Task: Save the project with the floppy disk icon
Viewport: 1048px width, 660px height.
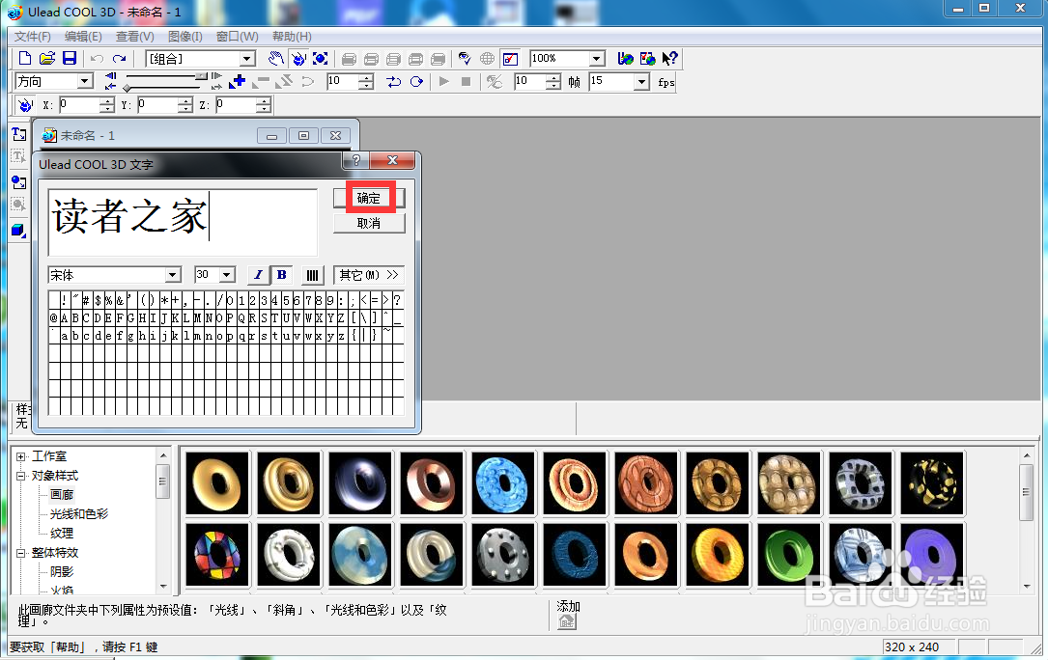Action: click(70, 59)
